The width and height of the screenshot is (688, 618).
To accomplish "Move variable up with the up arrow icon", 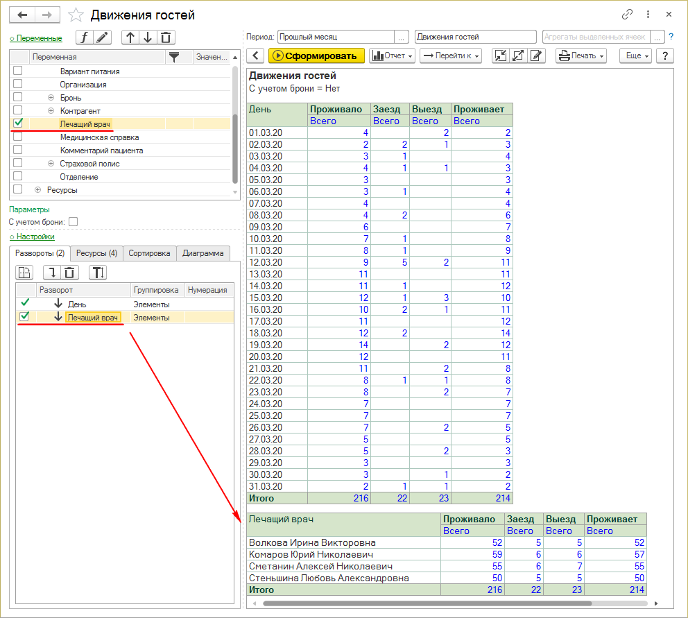I will 130,37.
